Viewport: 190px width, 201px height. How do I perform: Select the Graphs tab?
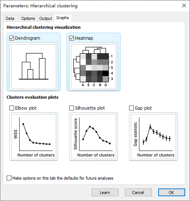[63, 18]
